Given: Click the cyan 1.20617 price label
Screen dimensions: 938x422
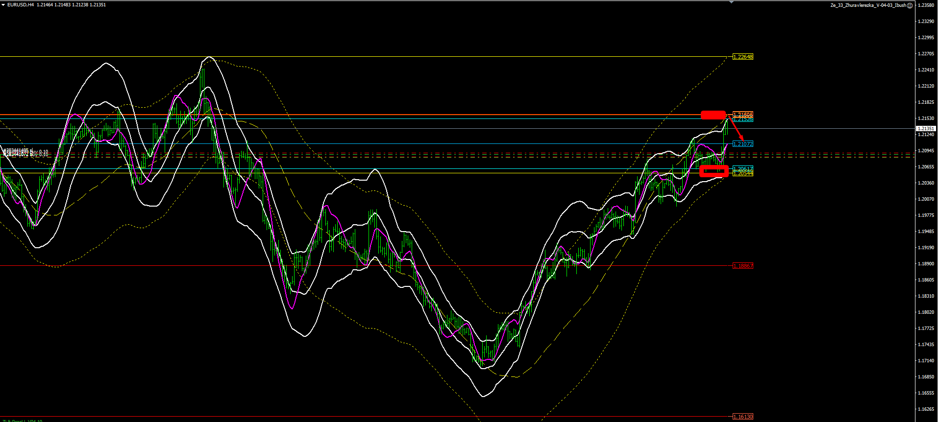Looking at the screenshot, I should click(x=742, y=168).
